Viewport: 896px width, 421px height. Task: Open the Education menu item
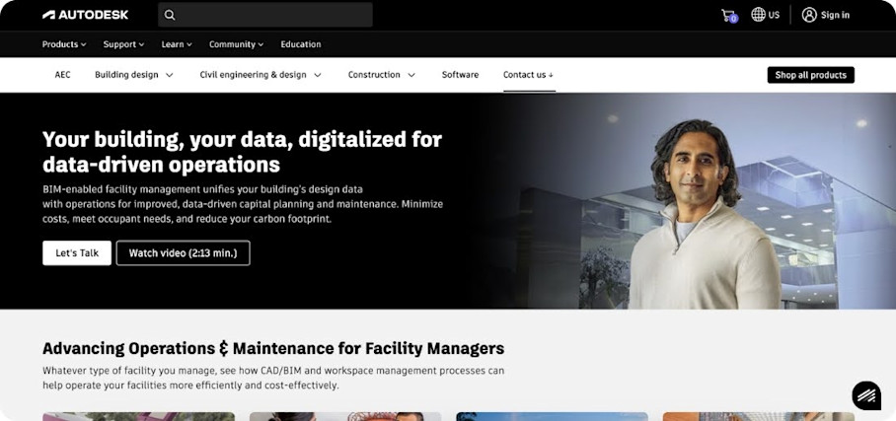click(301, 44)
